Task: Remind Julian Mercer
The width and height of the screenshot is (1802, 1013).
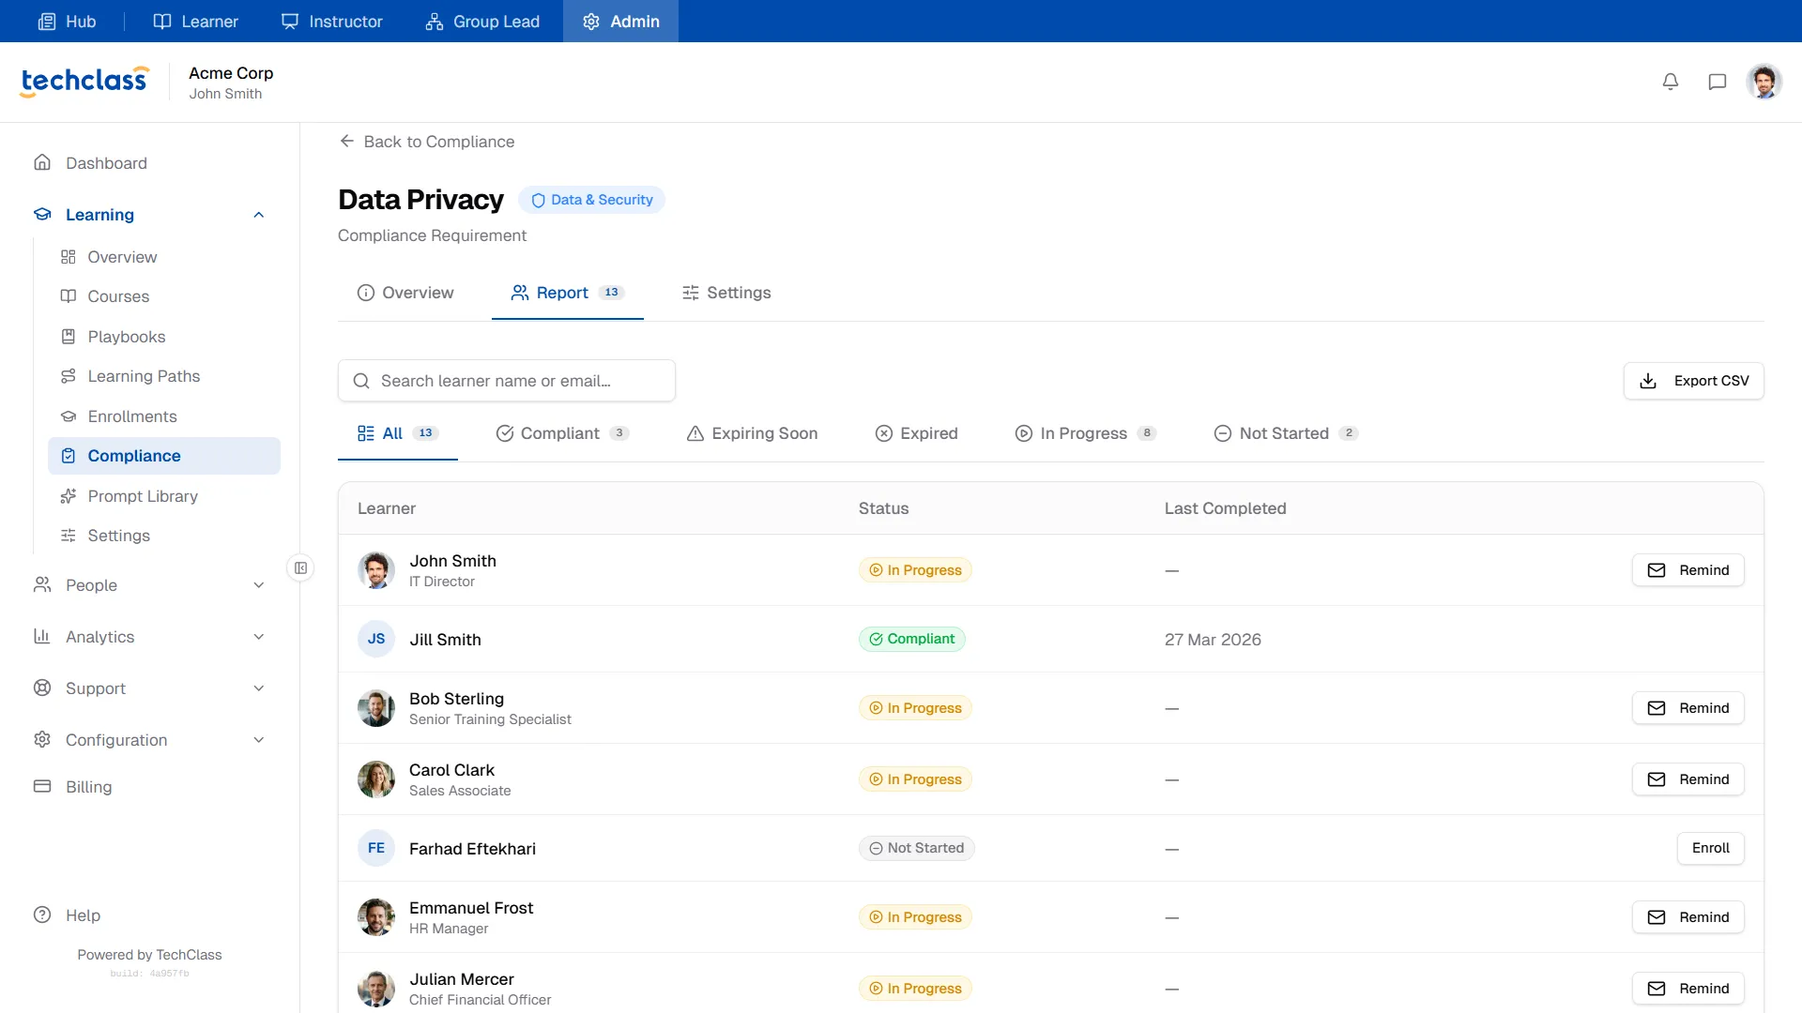Action: pos(1688,989)
